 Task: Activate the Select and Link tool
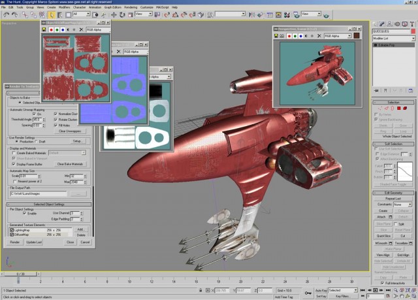click(25, 14)
